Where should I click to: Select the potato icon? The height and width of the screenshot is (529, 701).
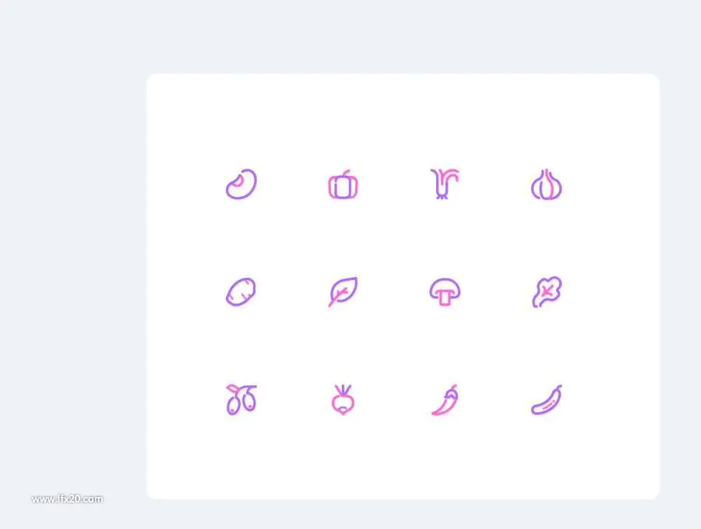click(x=241, y=292)
